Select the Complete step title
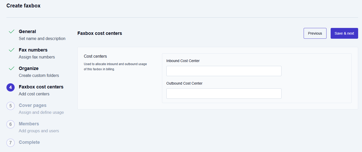Image resolution: width=362 pixels, height=152 pixels. (x=29, y=142)
